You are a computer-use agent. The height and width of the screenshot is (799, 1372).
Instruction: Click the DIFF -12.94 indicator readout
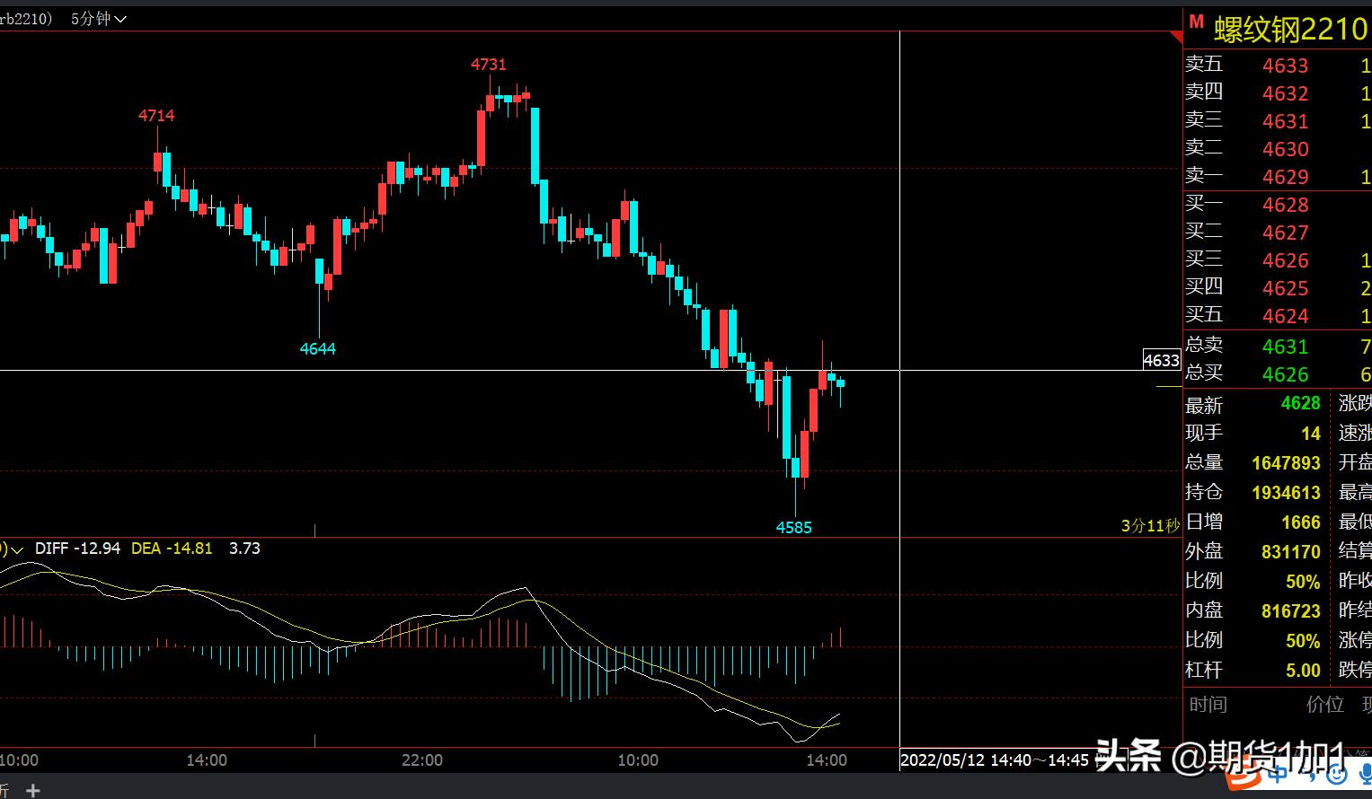click(x=77, y=549)
